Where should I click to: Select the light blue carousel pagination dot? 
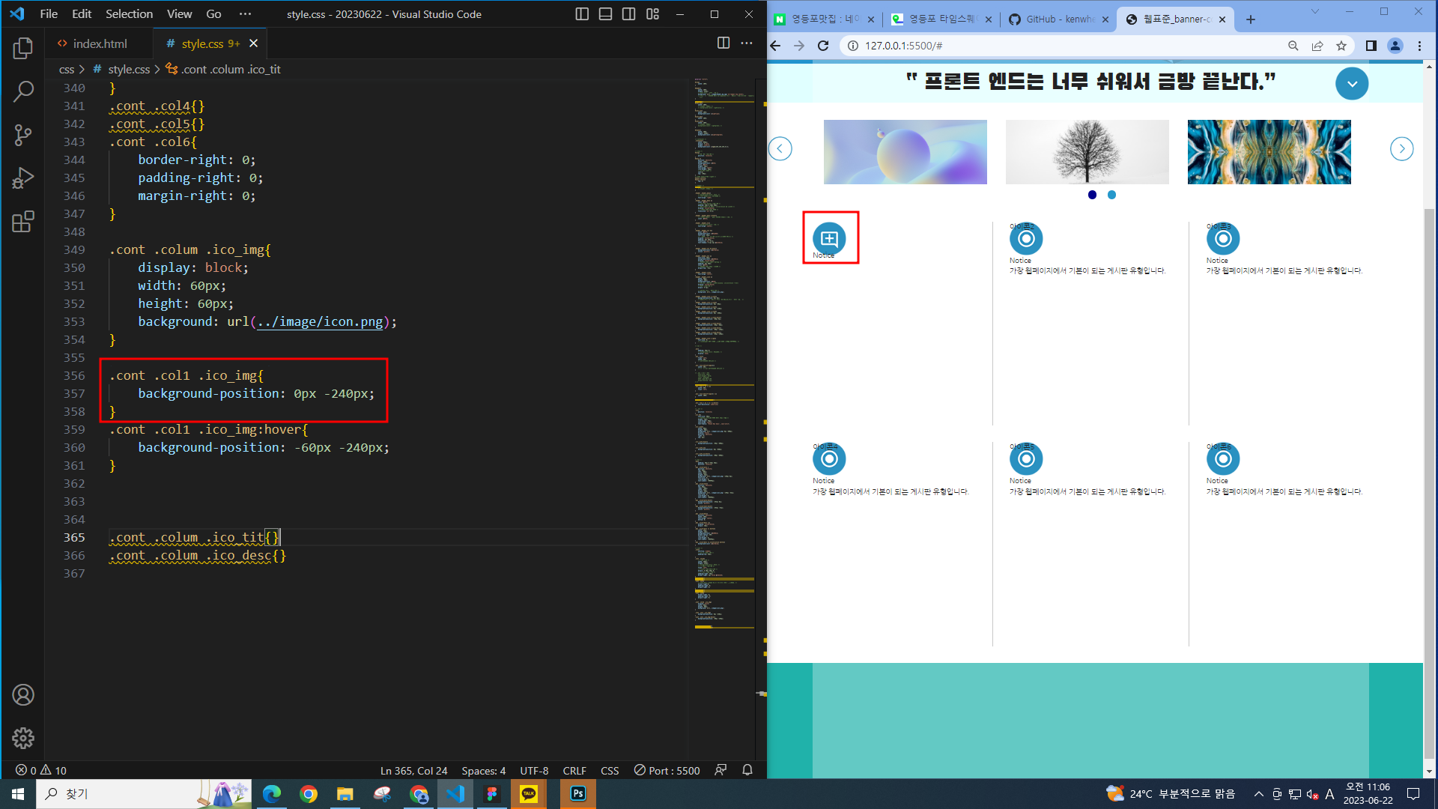coord(1111,195)
